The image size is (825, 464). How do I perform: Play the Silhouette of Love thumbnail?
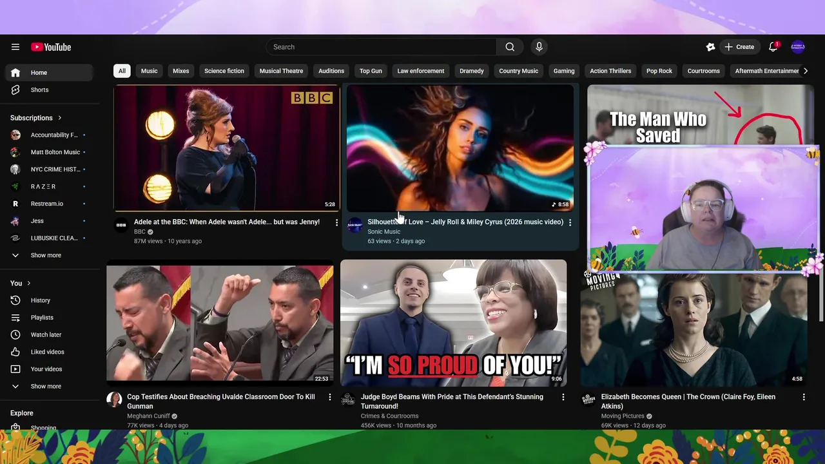(x=460, y=148)
